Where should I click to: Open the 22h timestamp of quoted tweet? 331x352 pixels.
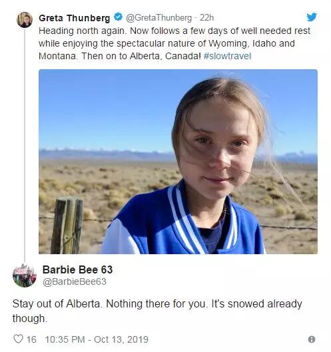206,17
